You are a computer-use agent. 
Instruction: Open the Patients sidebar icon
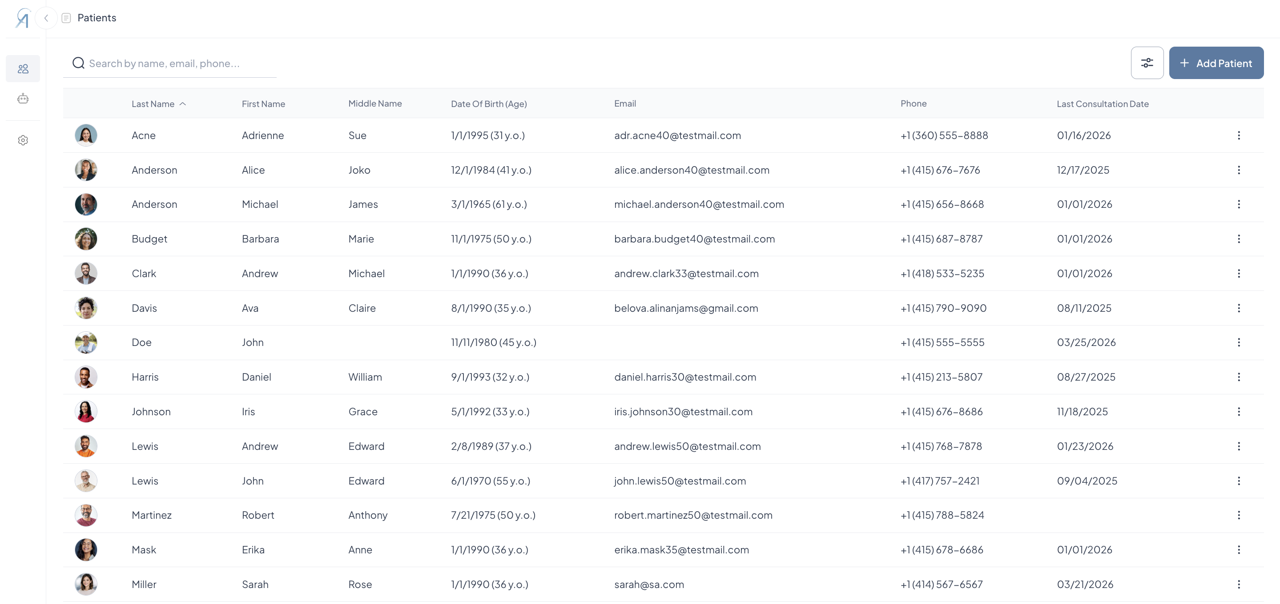click(23, 68)
